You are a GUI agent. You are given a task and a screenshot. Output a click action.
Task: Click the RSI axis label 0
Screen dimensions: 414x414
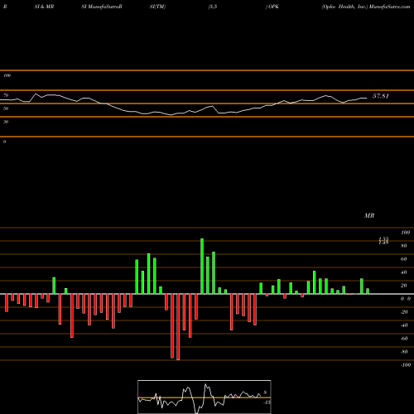4,142
